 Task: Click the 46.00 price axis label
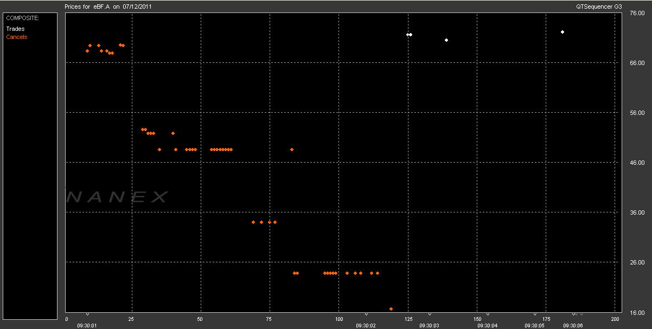click(636, 163)
